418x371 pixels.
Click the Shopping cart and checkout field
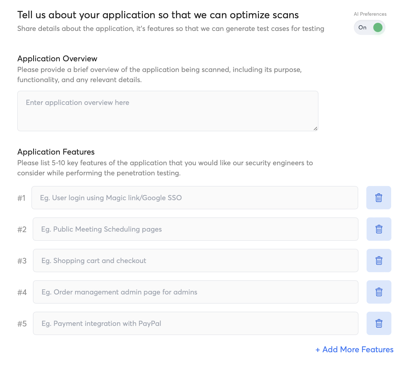tap(195, 260)
